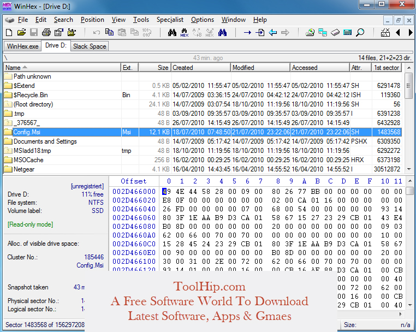The width and height of the screenshot is (416, 332).
Task: Click the Find Text binoculars icon
Action: [172, 33]
